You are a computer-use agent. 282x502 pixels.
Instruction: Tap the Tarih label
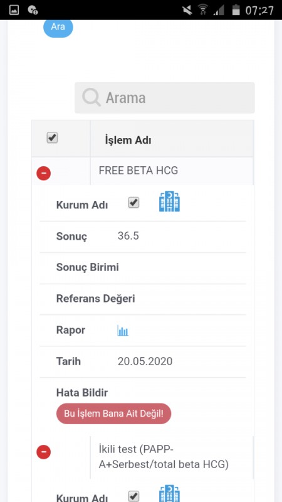[68, 361]
